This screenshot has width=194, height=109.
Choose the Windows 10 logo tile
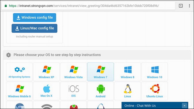[155, 72]
